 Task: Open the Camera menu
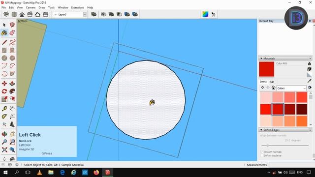click(31, 7)
